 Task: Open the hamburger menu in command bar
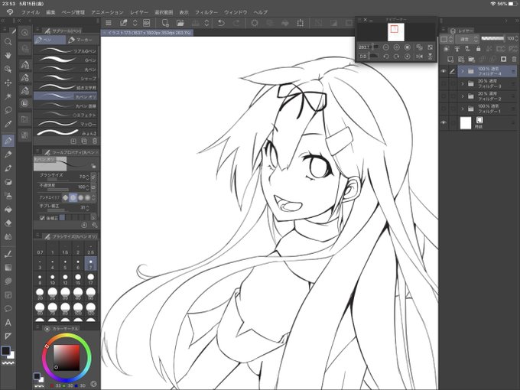tap(108, 23)
